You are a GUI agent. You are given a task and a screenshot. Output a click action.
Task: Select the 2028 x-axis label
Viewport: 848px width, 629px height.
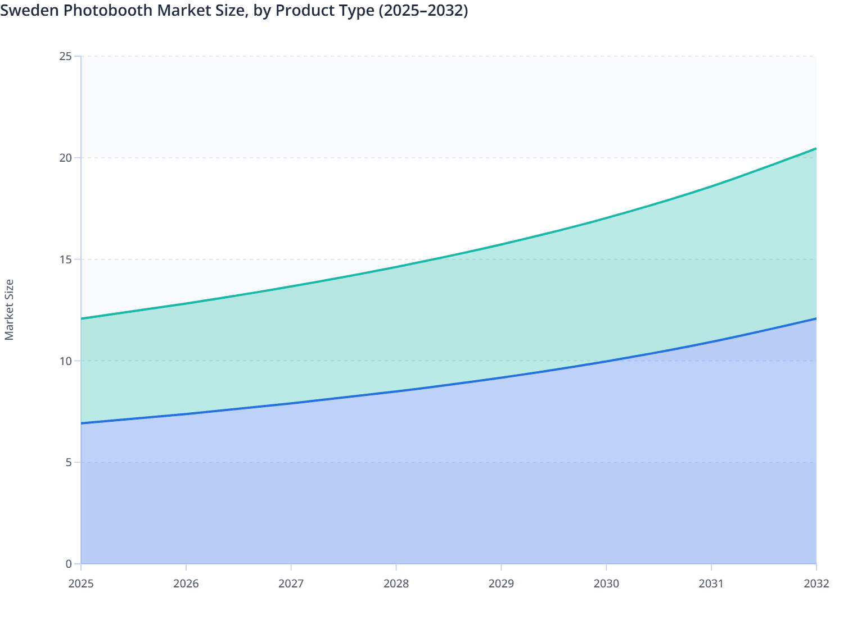coord(397,584)
